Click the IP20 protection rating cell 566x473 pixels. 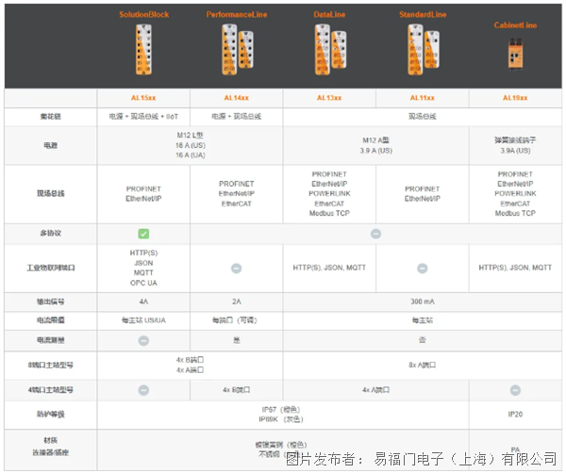pos(514,414)
